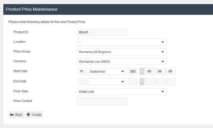This screenshot has width=213, height=128.
Task: Click the Create plus button
Action: 34,115
